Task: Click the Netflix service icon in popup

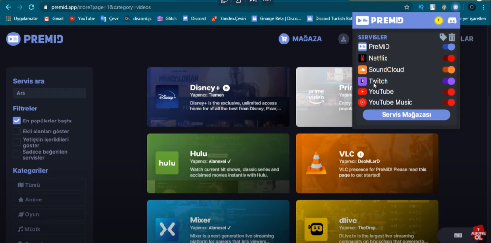Action: [x=362, y=58]
